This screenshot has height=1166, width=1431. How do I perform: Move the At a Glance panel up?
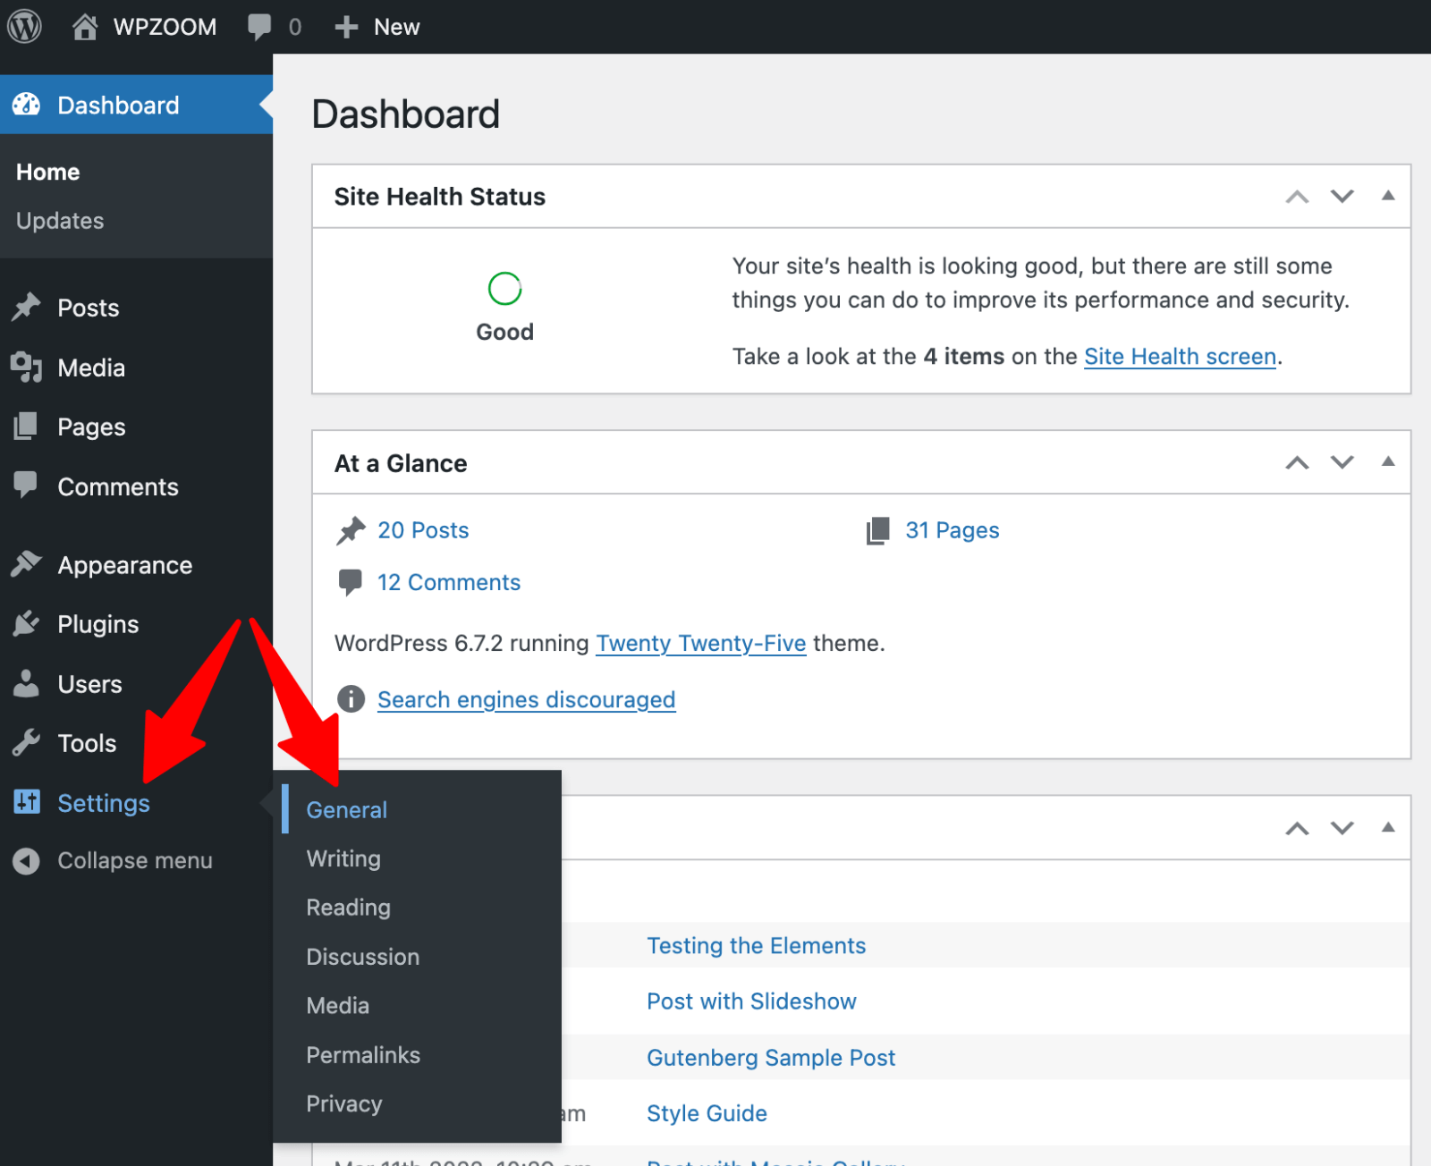1297,462
